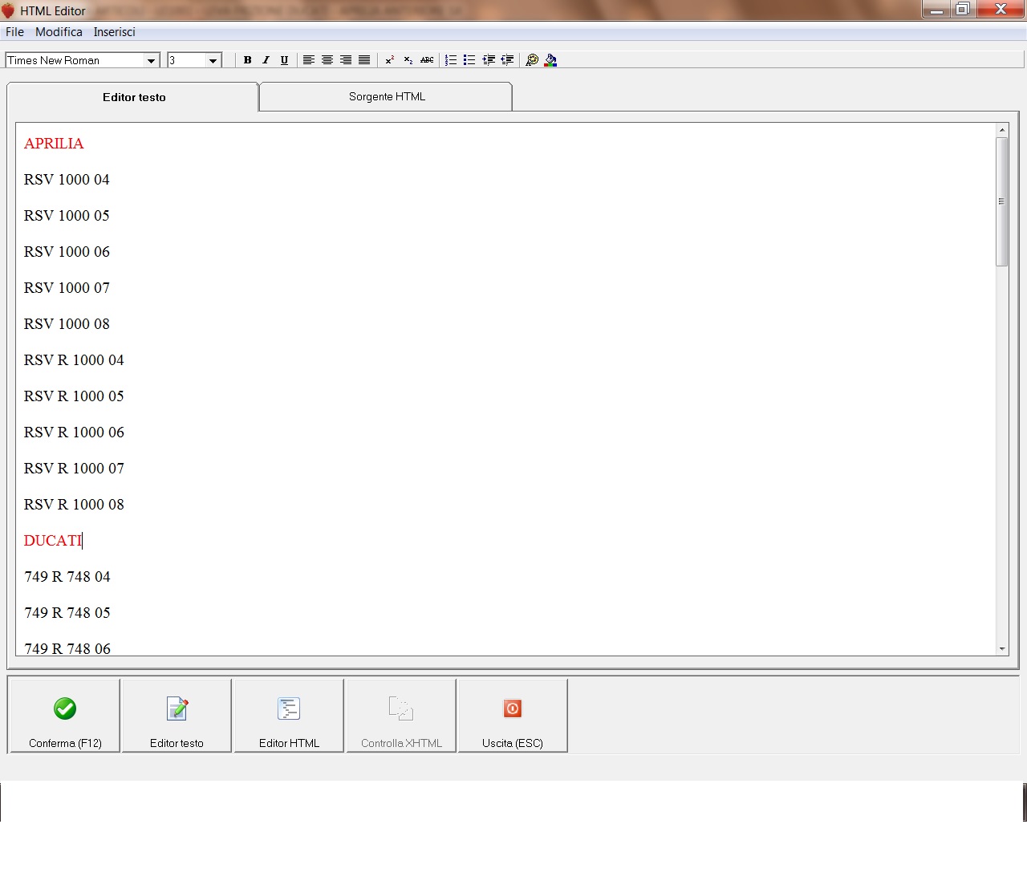
Task: Click the line RSV R 1000 05
Action: coord(74,396)
